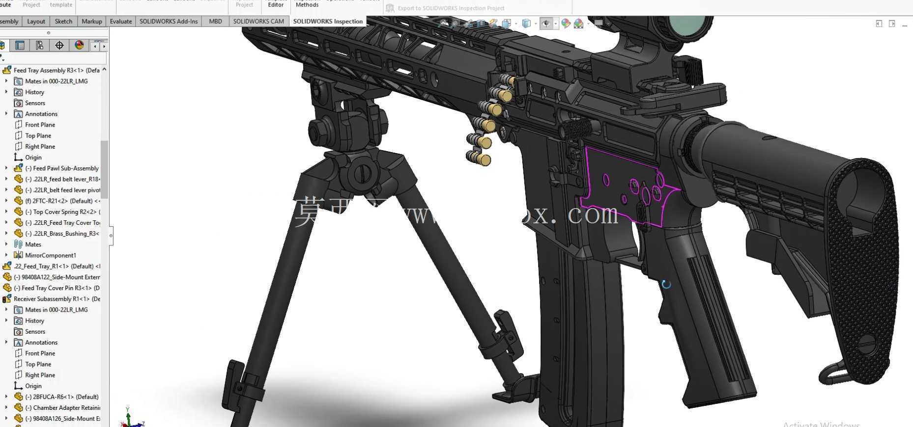Image resolution: width=913 pixels, height=427 pixels.
Task: Select .22LR_belt feed lever pivot component
Action: [x=57, y=190]
